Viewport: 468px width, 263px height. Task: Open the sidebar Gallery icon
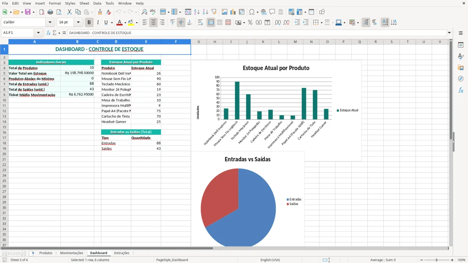(461, 67)
